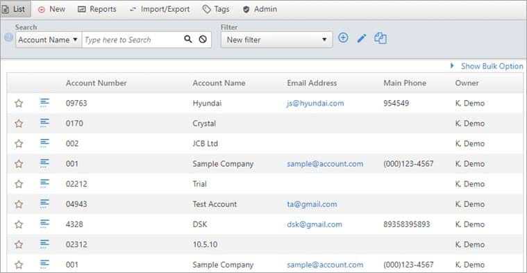Copy the filter with duplicate icon
This screenshot has height=273, width=527.
tap(380, 38)
